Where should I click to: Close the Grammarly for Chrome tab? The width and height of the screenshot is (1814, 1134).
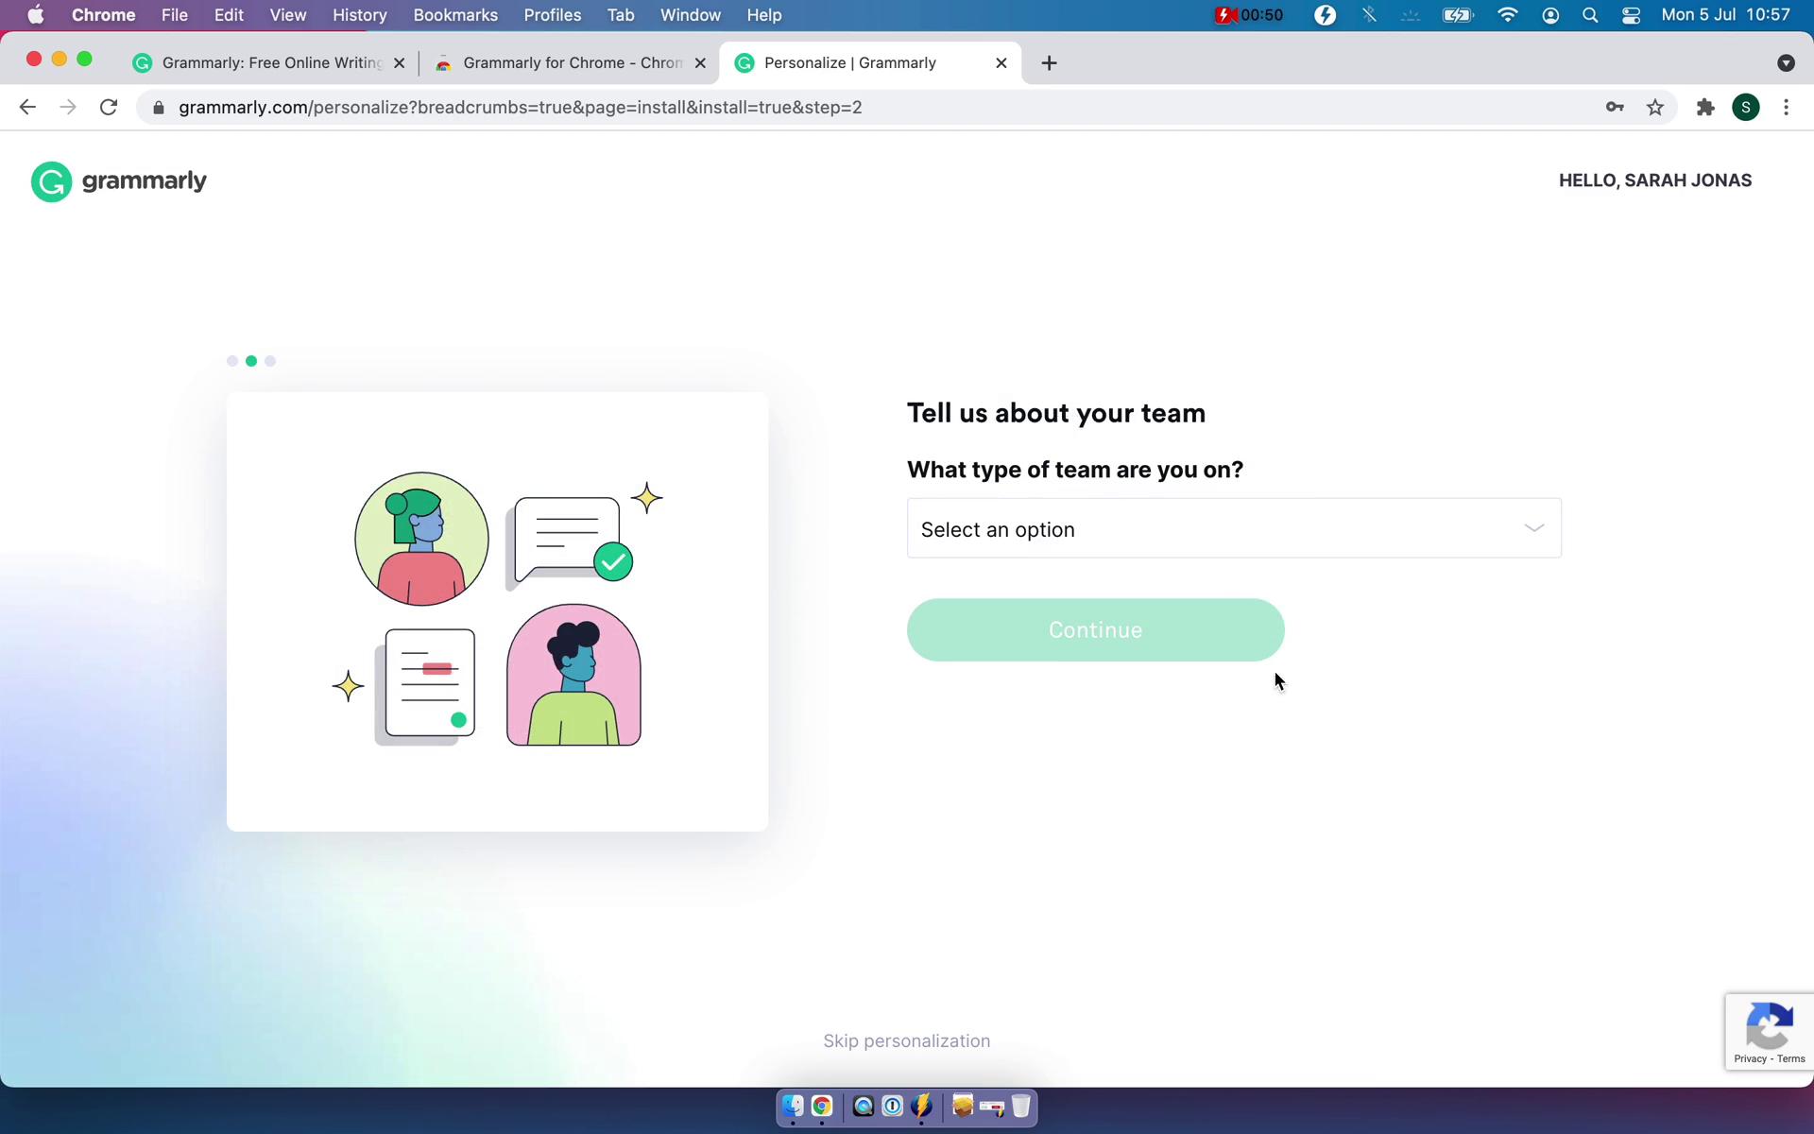700,63
